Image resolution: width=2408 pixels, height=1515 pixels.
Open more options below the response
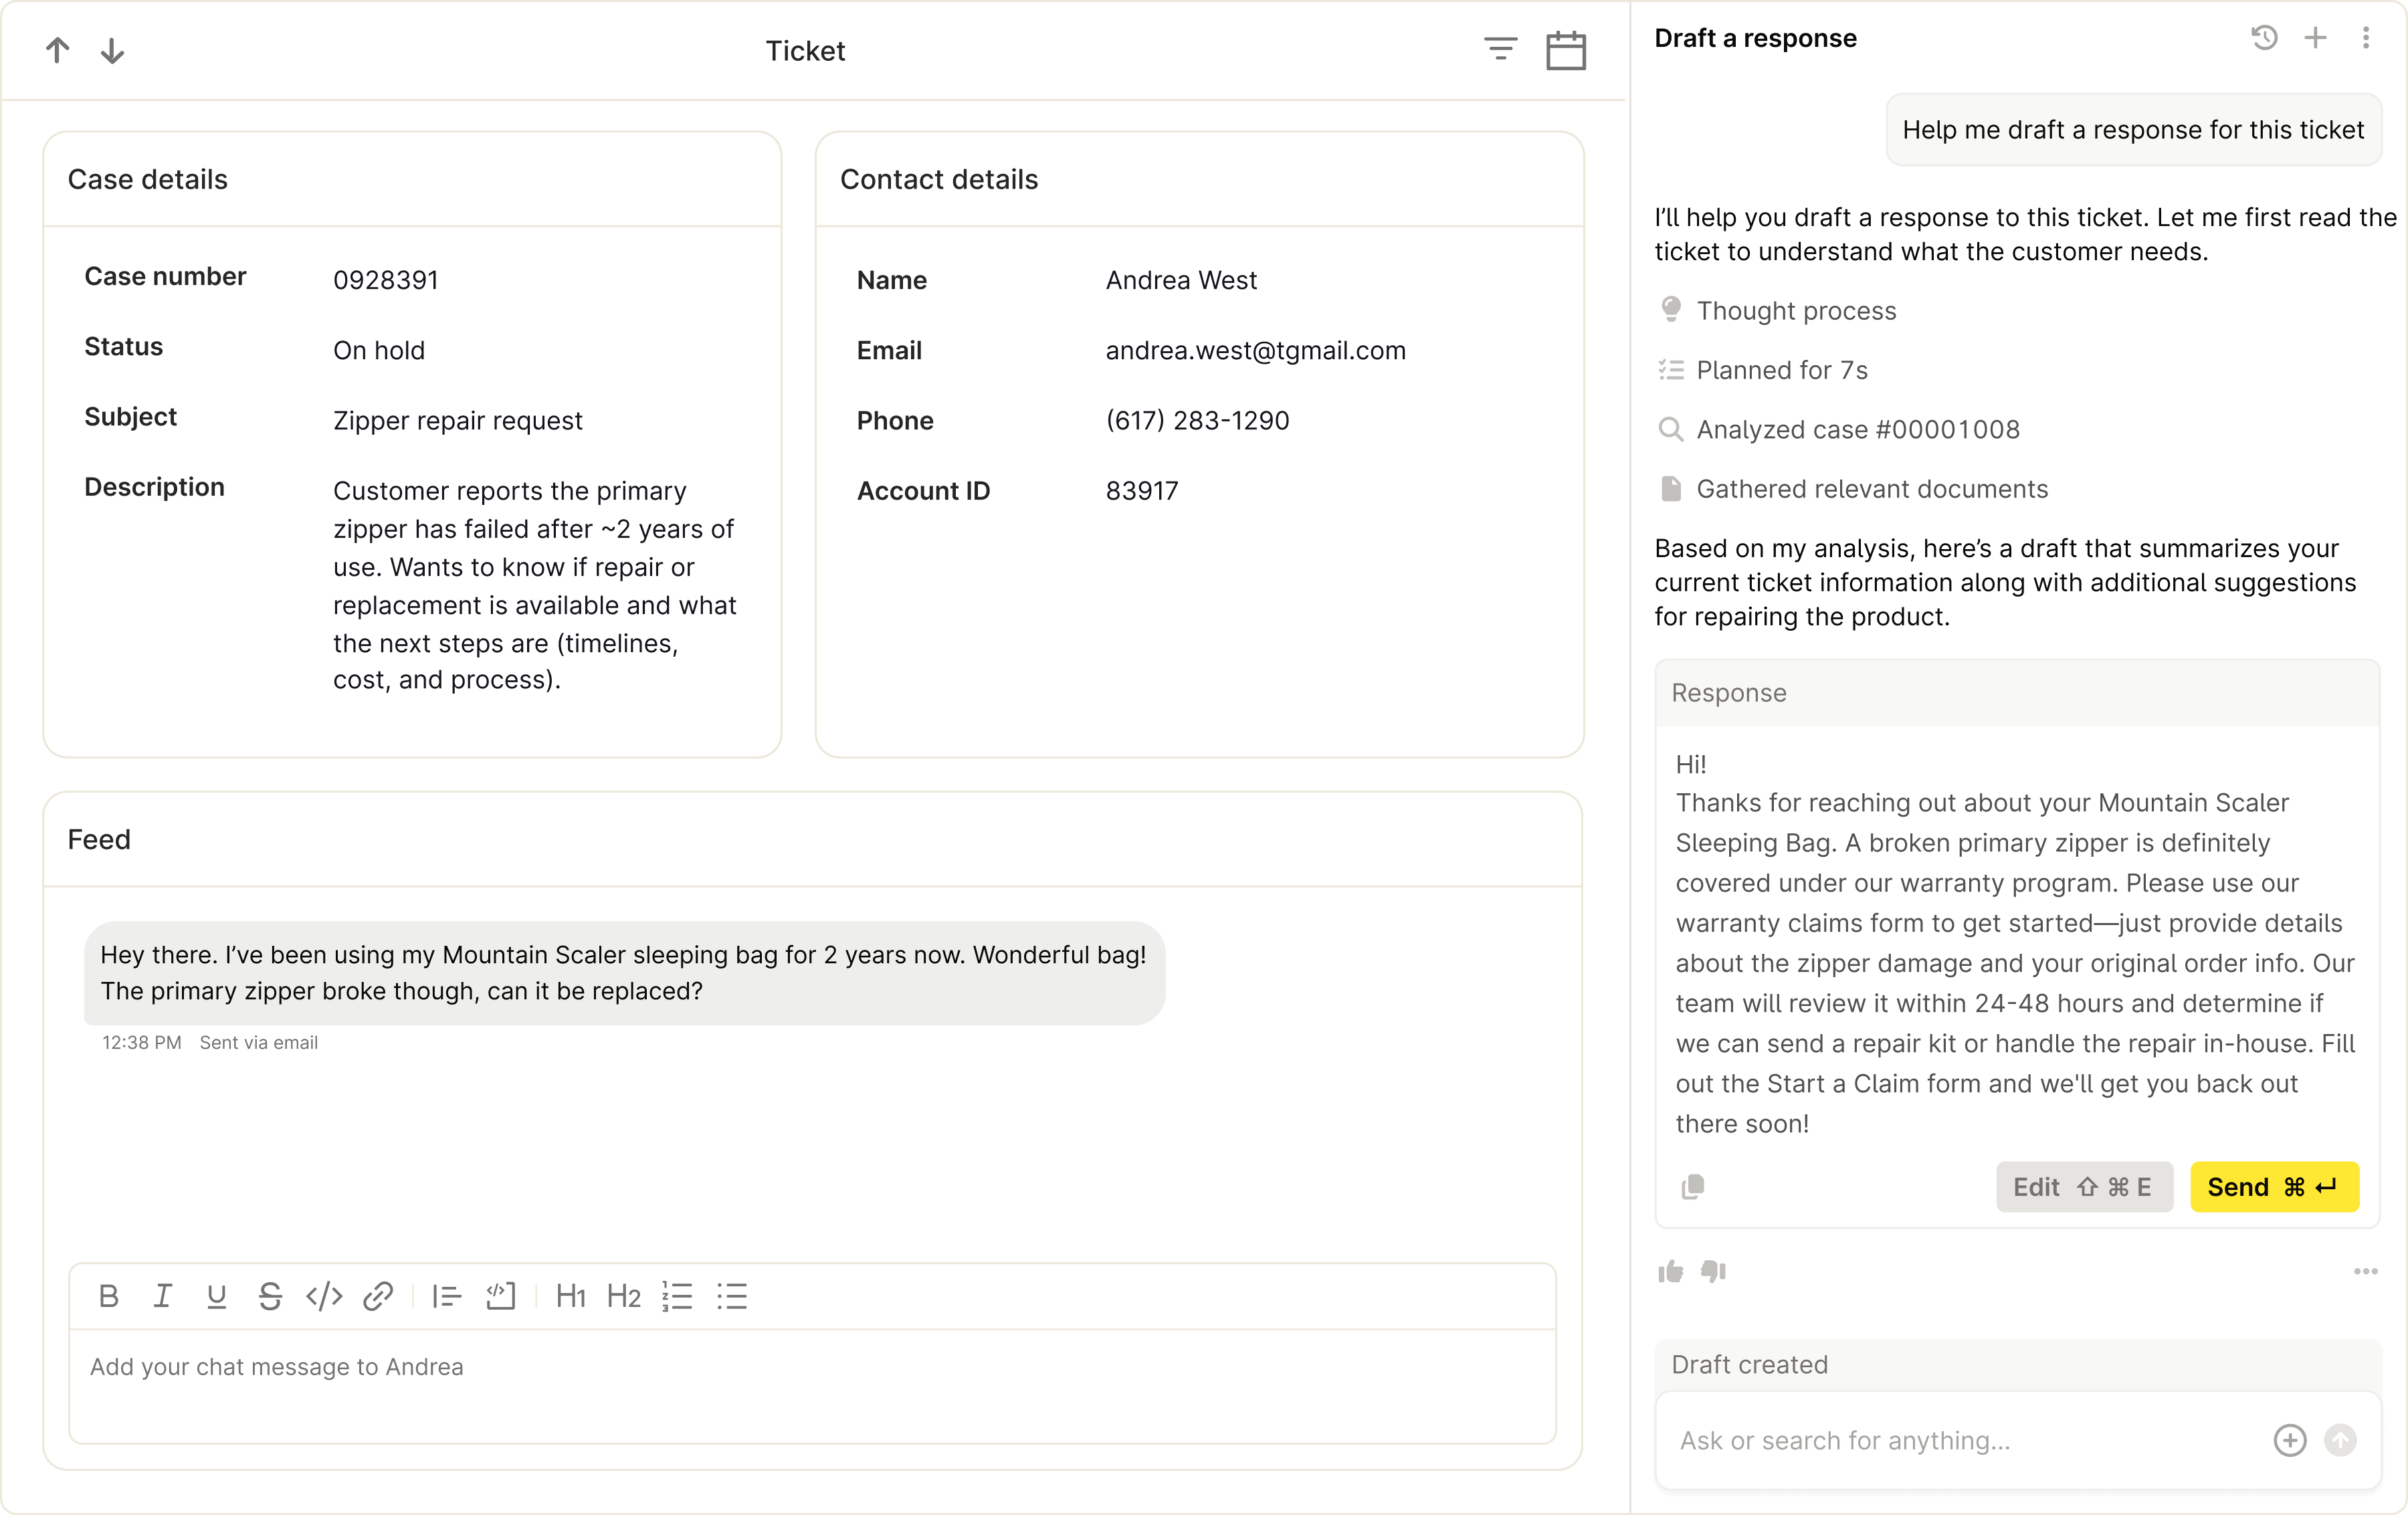2365,1271
